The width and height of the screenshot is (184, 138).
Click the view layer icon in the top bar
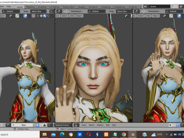(181, 7)
